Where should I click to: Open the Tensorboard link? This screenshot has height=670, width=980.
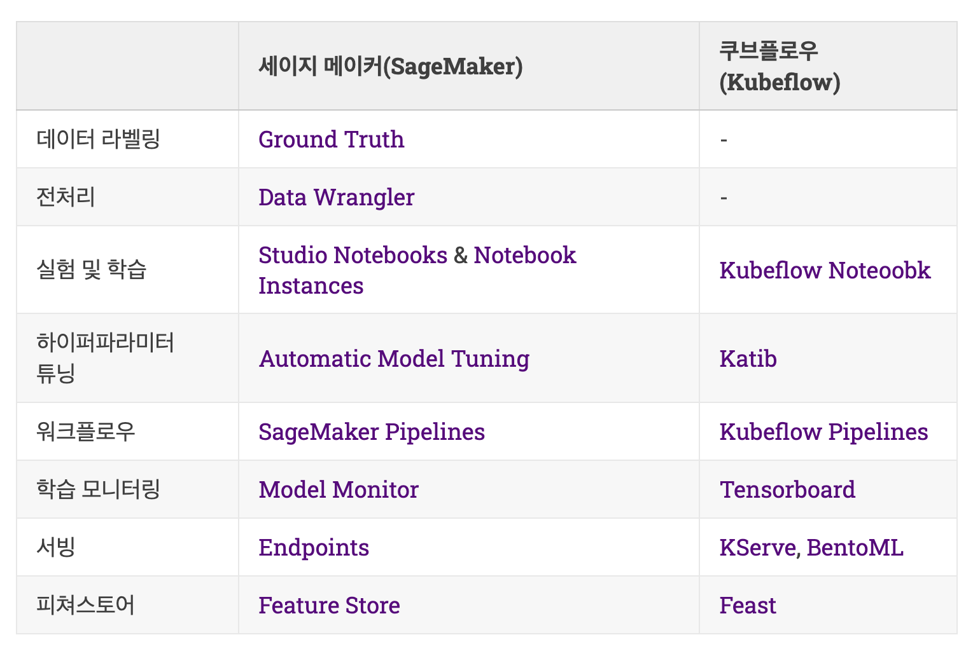click(787, 489)
